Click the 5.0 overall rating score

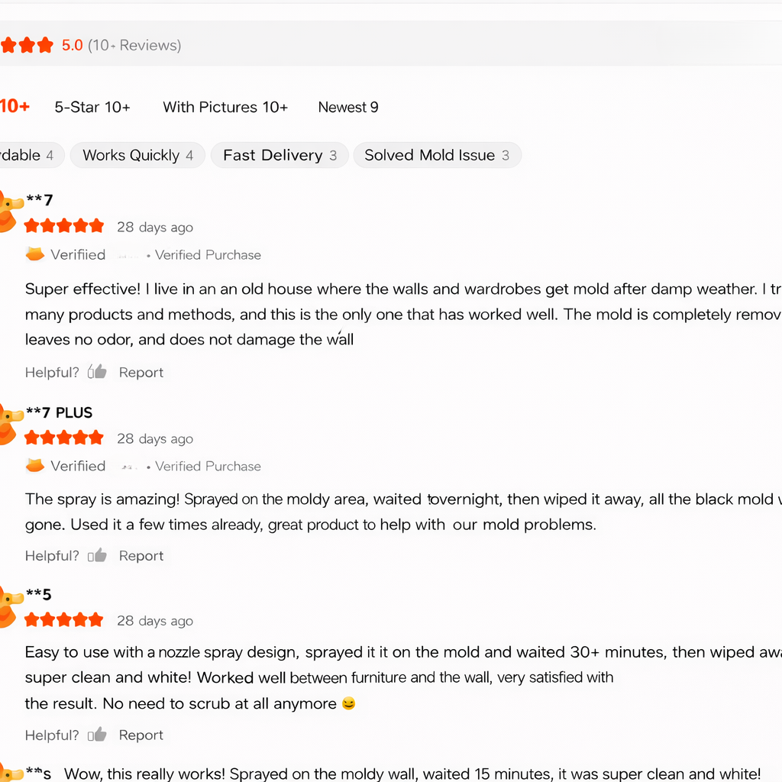pyautogui.click(x=72, y=45)
